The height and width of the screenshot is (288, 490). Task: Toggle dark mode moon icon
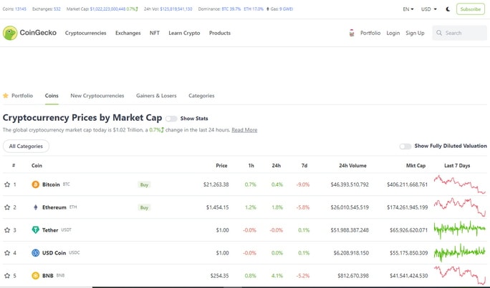pos(448,9)
